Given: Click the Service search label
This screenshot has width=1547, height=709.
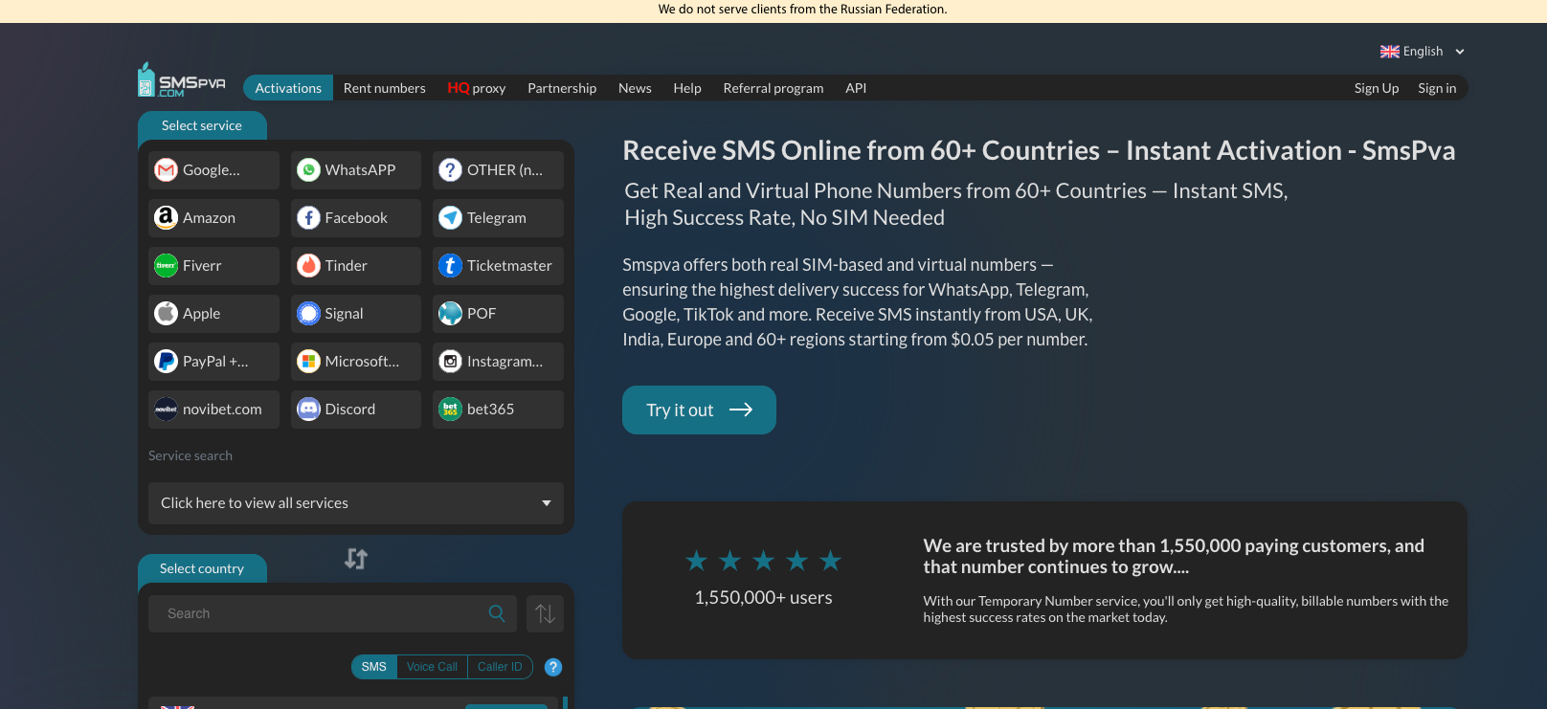Looking at the screenshot, I should pyautogui.click(x=191, y=456).
